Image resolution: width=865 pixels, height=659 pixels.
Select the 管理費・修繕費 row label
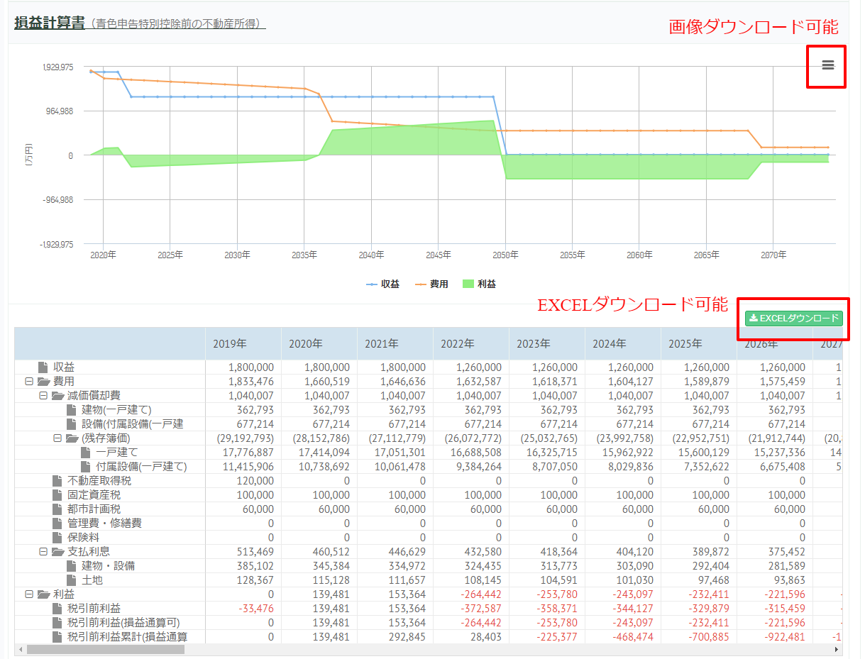105,524
